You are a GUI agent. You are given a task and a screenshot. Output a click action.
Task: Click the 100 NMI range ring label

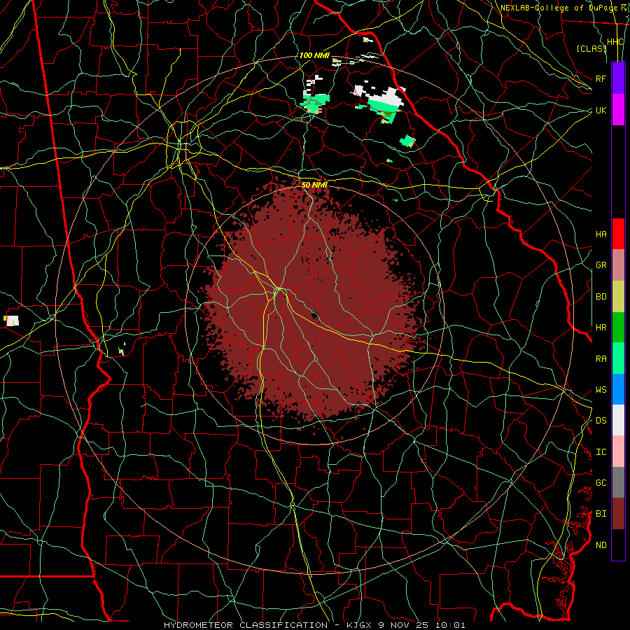click(314, 55)
